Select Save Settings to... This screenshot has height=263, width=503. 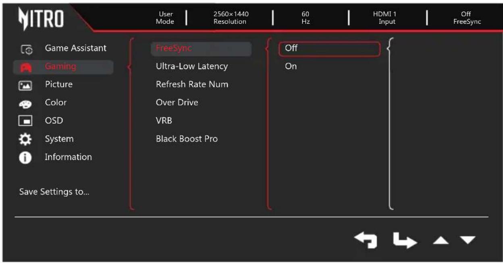tap(54, 192)
